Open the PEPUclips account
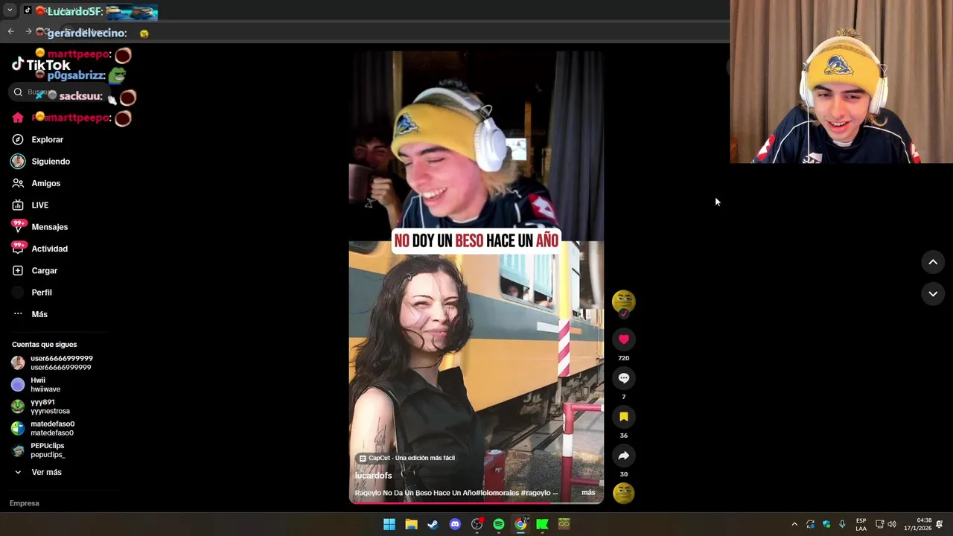The image size is (953, 536). point(38,450)
